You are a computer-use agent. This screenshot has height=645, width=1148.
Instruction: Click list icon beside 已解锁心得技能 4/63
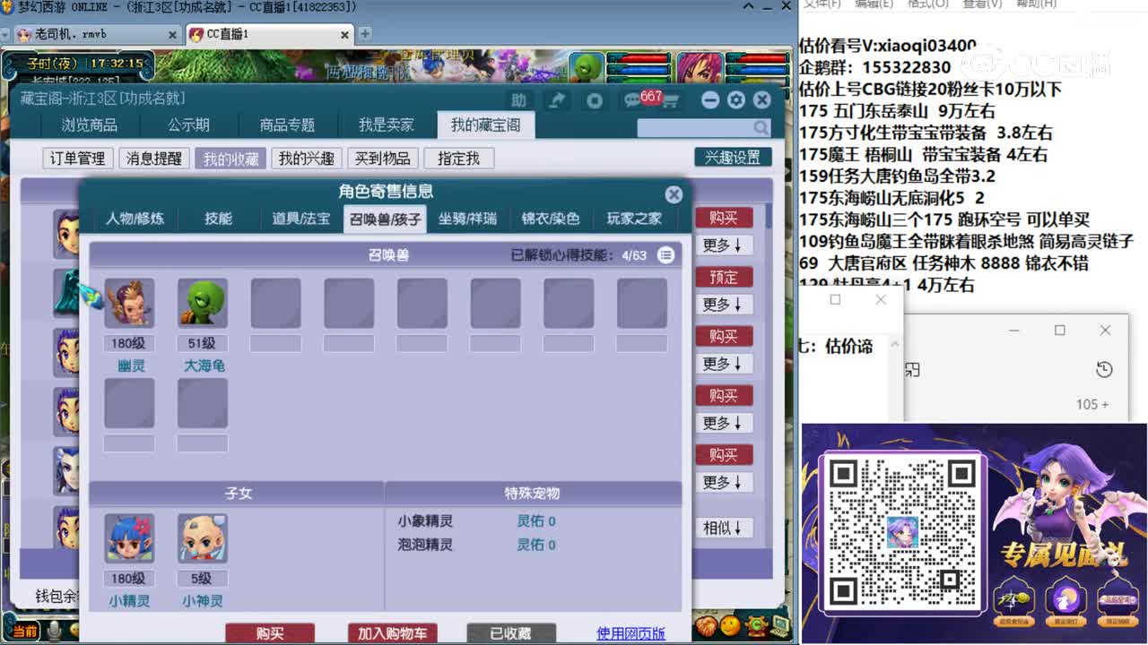pyautogui.click(x=665, y=255)
